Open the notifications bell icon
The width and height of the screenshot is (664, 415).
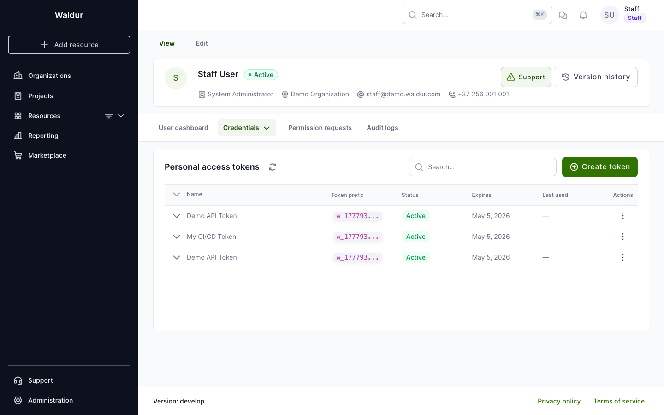(583, 15)
